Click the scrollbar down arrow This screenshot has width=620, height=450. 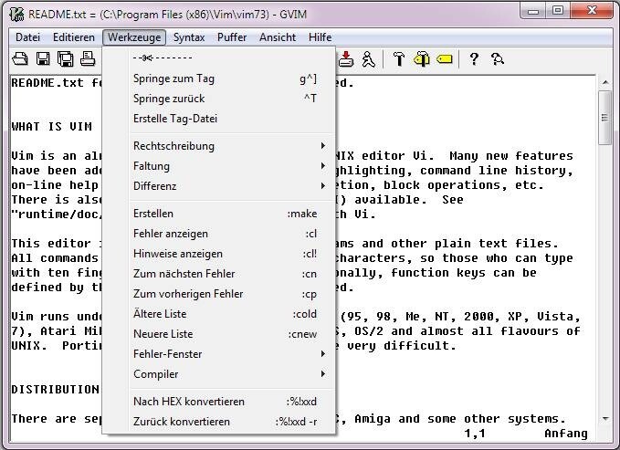[605, 418]
